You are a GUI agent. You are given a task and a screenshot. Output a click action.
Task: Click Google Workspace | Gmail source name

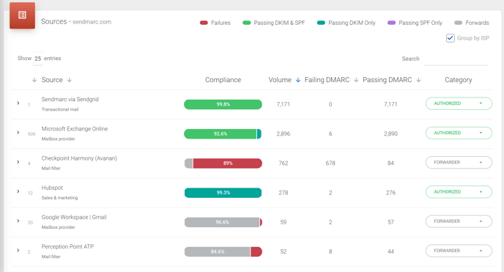click(74, 217)
